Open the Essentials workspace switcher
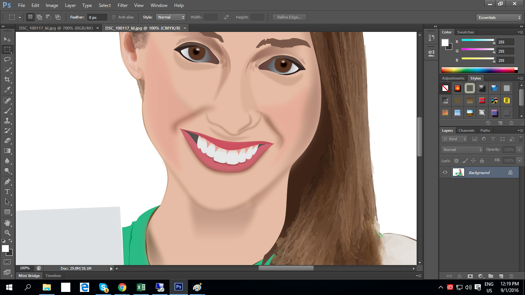The width and height of the screenshot is (525, 295). pyautogui.click(x=498, y=17)
